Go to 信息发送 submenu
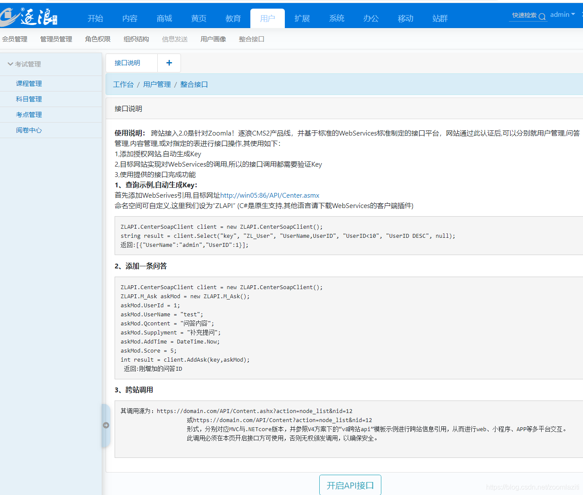Image resolution: width=583 pixels, height=495 pixels. (x=175, y=39)
